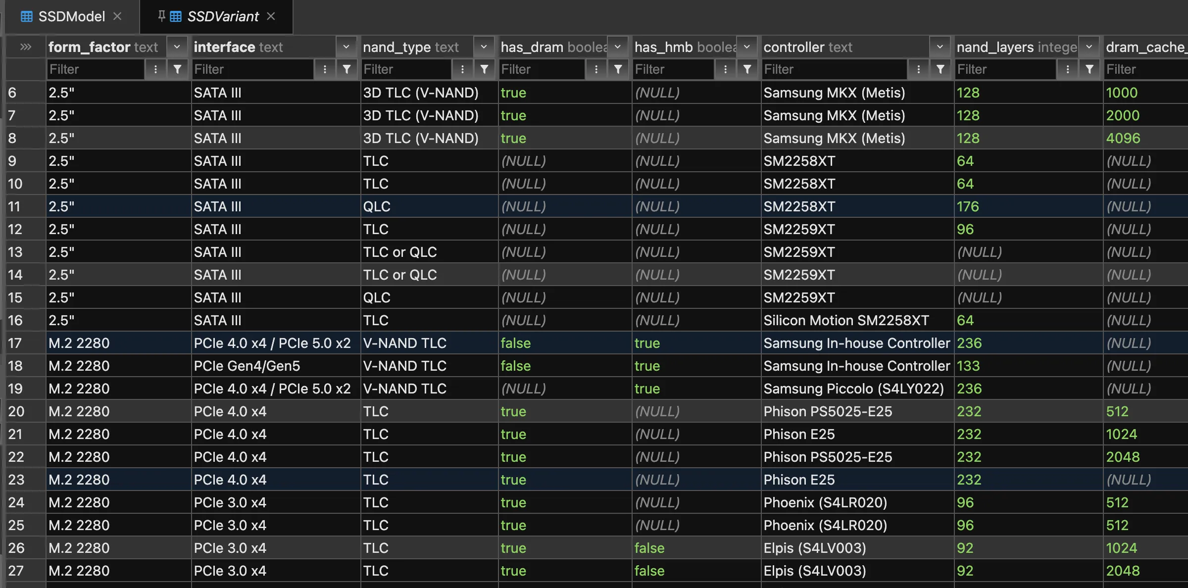Click the Samsung Piccolo (S4LY022) controller cell

tap(853, 389)
